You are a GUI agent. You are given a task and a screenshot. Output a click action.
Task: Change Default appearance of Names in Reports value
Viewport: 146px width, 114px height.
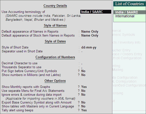(x=90, y=32)
